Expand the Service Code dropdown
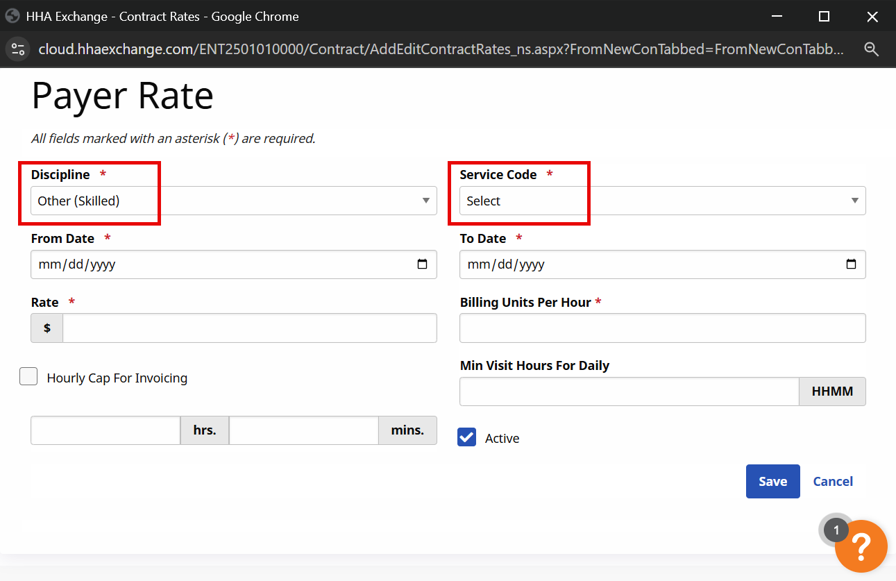The image size is (896, 581). pyautogui.click(x=662, y=201)
